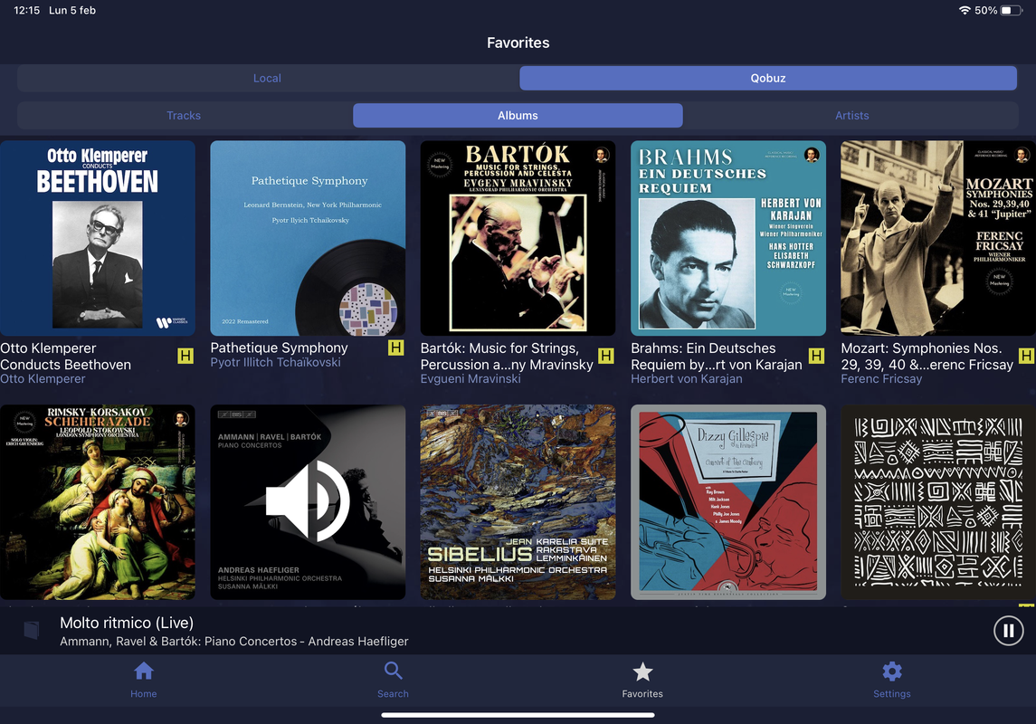Tap artist link Pyotr Illitch Tchaïkovski
The image size is (1036, 724).
[x=276, y=362]
